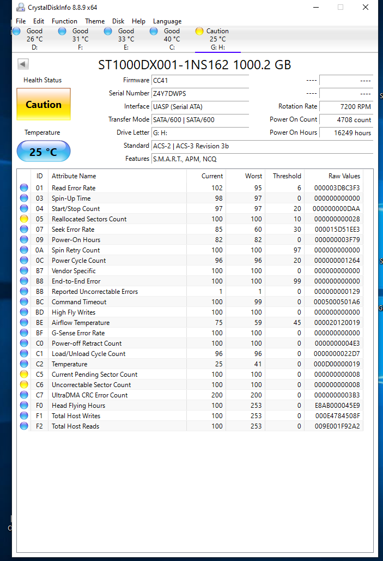The height and width of the screenshot is (561, 383).
Task: Click the Power On Count value 4708 count
Action: (346, 120)
